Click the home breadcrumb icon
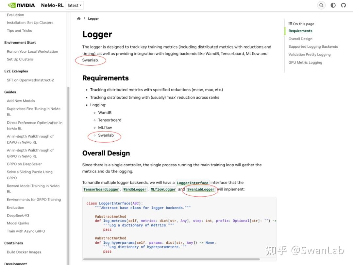This screenshot has height=265, width=353. [78, 18]
